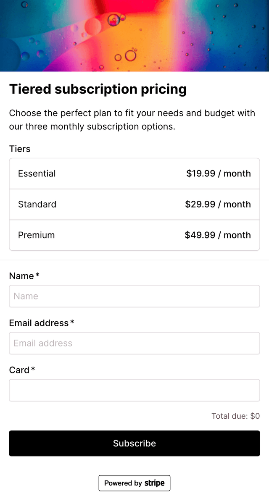Click inside the Email address field
Image resolution: width=269 pixels, height=501 pixels.
(x=134, y=343)
